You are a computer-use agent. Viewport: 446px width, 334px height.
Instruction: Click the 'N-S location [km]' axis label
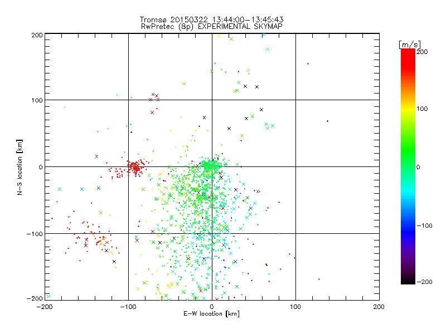point(20,167)
